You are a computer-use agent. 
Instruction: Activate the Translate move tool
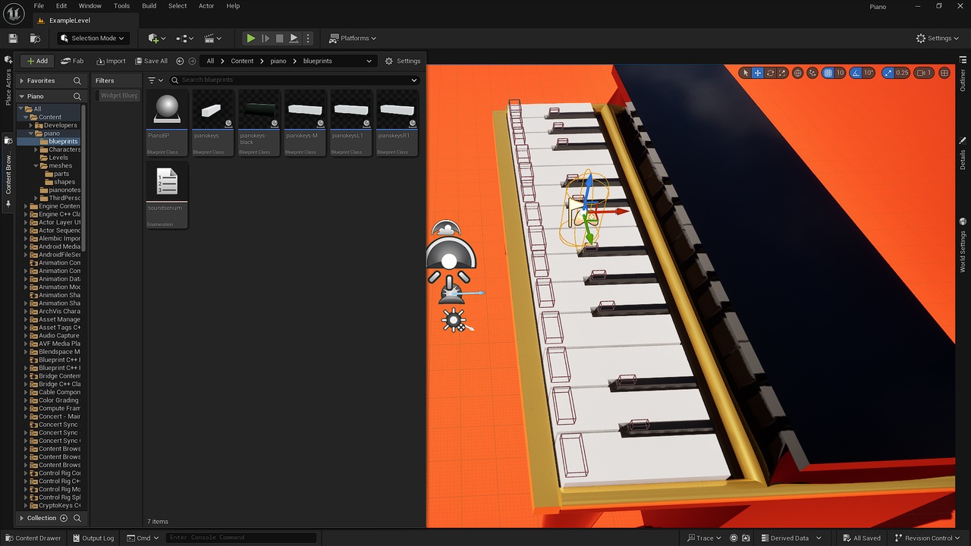point(758,73)
